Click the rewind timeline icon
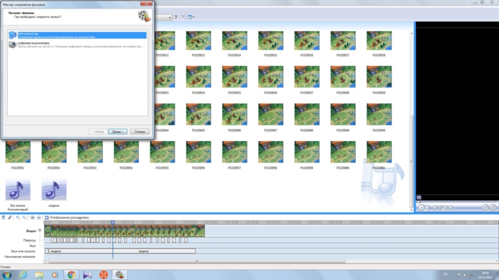 [x=32, y=217]
